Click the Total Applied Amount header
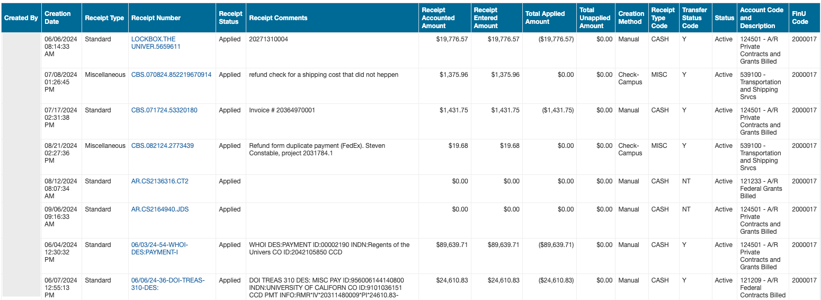 coord(545,17)
